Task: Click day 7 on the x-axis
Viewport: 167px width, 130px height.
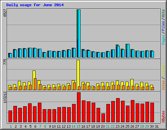Action: click(x=40, y=126)
